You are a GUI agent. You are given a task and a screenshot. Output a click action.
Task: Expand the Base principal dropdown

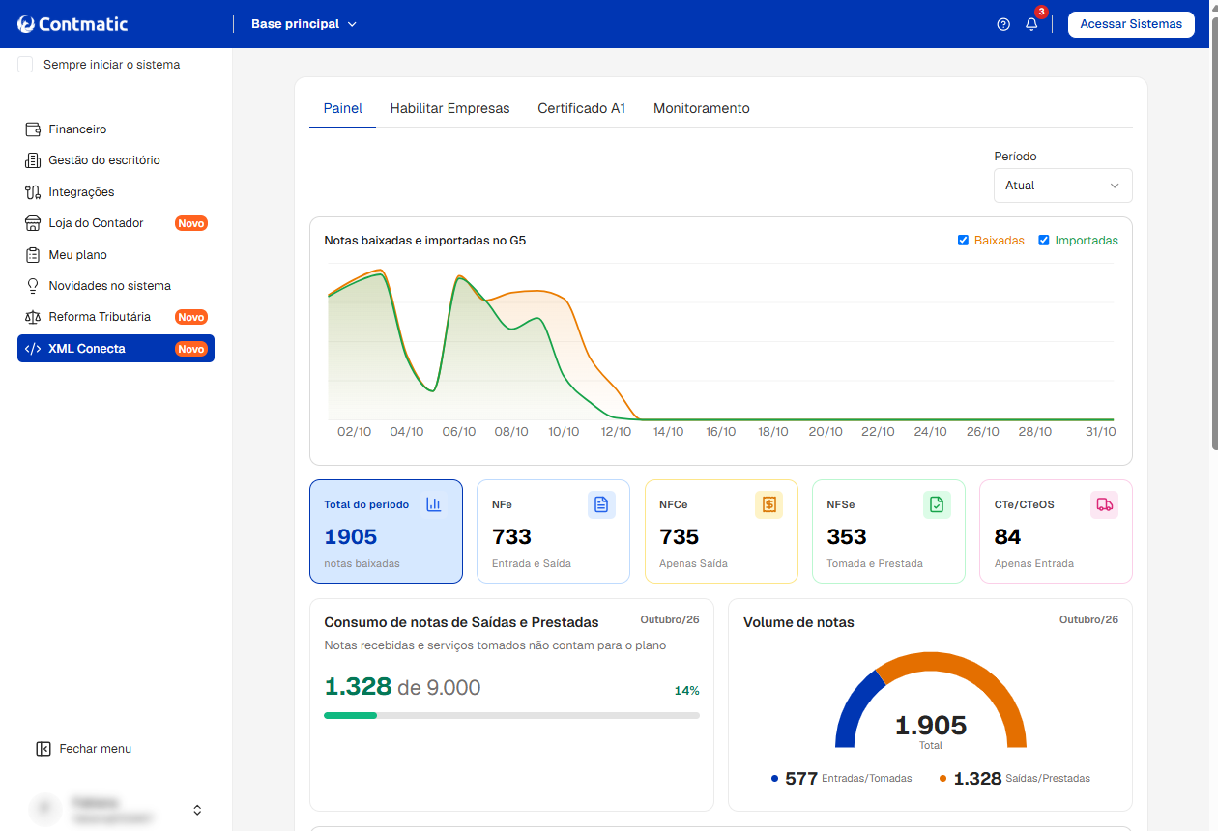(304, 24)
